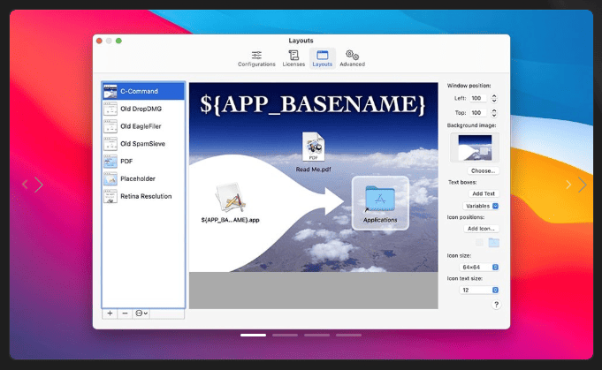Image resolution: width=602 pixels, height=370 pixels.
Task: Select the app icon in layout preview
Action: [231, 198]
